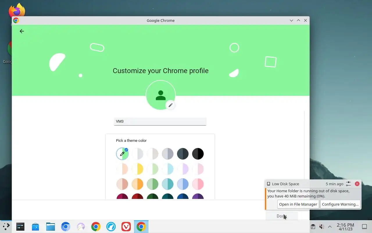Launch Falkon browser bird icon in taskbar
The height and width of the screenshot is (233, 372).
81,227
